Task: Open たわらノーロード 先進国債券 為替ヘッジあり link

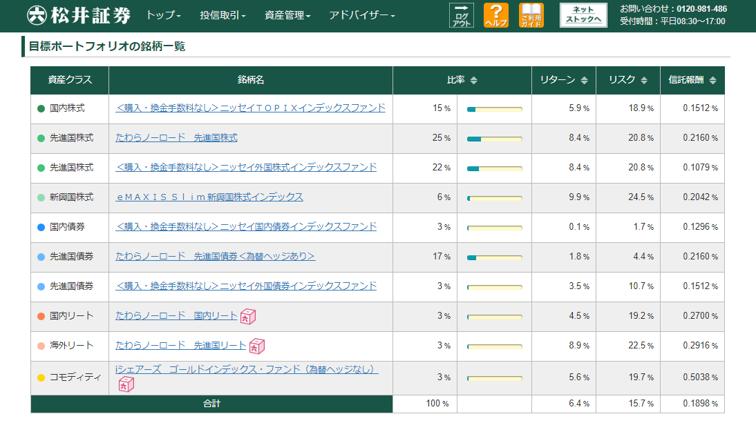Action: coord(215,257)
